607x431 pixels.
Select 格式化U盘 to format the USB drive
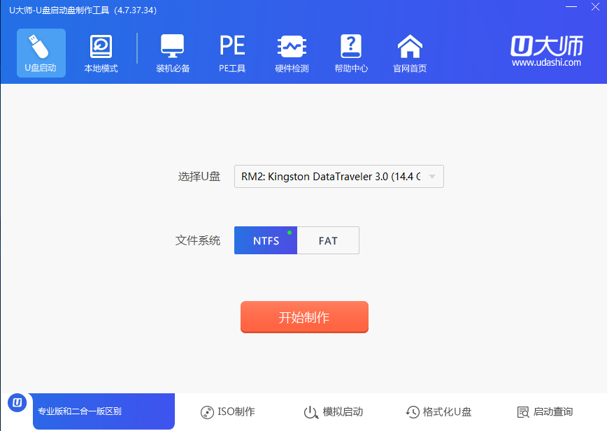(438, 412)
